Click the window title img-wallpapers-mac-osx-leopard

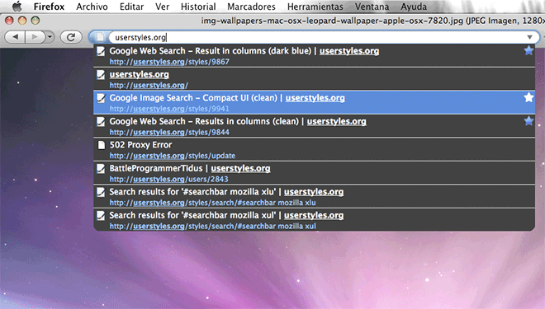tap(372, 21)
